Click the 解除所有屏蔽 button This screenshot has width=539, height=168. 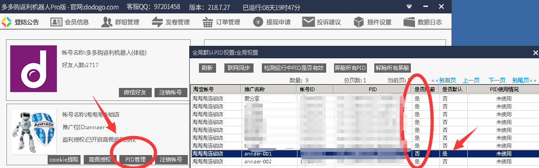point(392,68)
